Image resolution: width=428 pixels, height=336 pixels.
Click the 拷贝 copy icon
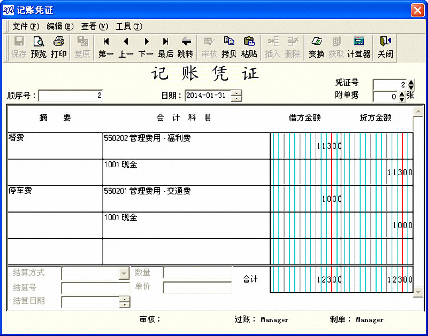[229, 48]
